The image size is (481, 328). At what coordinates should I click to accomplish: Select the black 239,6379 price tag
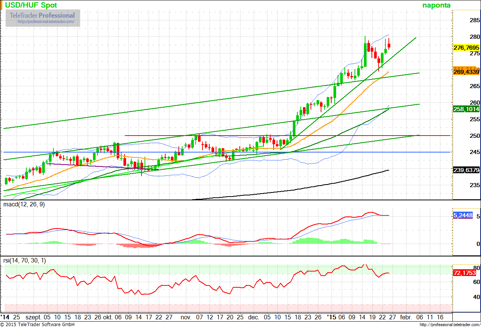click(x=466, y=170)
